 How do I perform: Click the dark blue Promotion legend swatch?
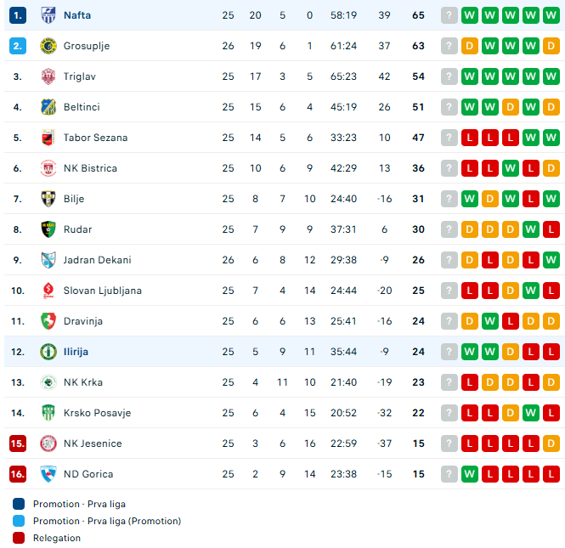(19, 504)
